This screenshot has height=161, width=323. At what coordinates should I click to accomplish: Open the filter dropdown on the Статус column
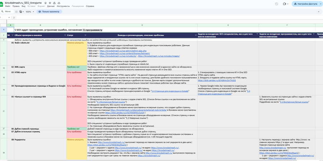click(x=85, y=35)
